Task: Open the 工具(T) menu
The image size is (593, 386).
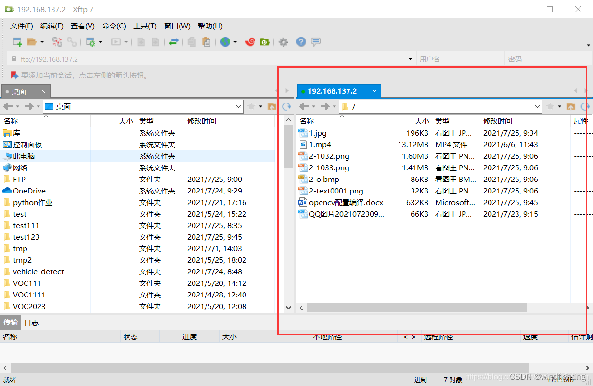Action: click(x=145, y=26)
